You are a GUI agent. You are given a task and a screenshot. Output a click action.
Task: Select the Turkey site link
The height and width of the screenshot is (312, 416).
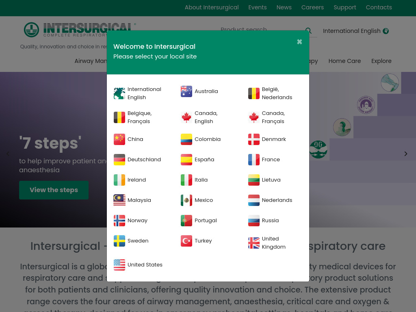pos(203,241)
